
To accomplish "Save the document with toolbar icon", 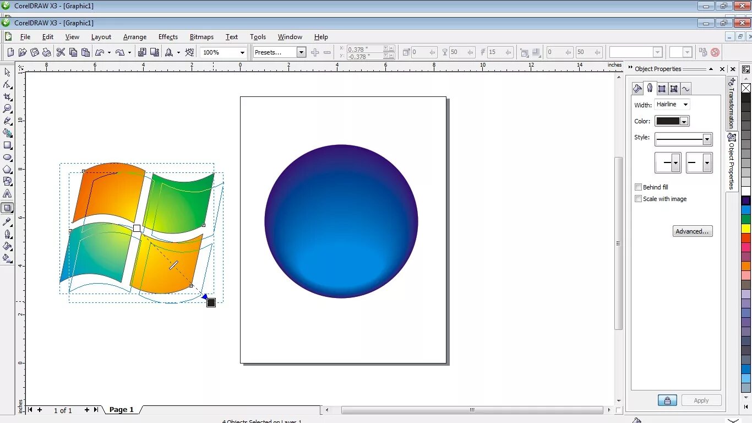I will (x=35, y=52).
